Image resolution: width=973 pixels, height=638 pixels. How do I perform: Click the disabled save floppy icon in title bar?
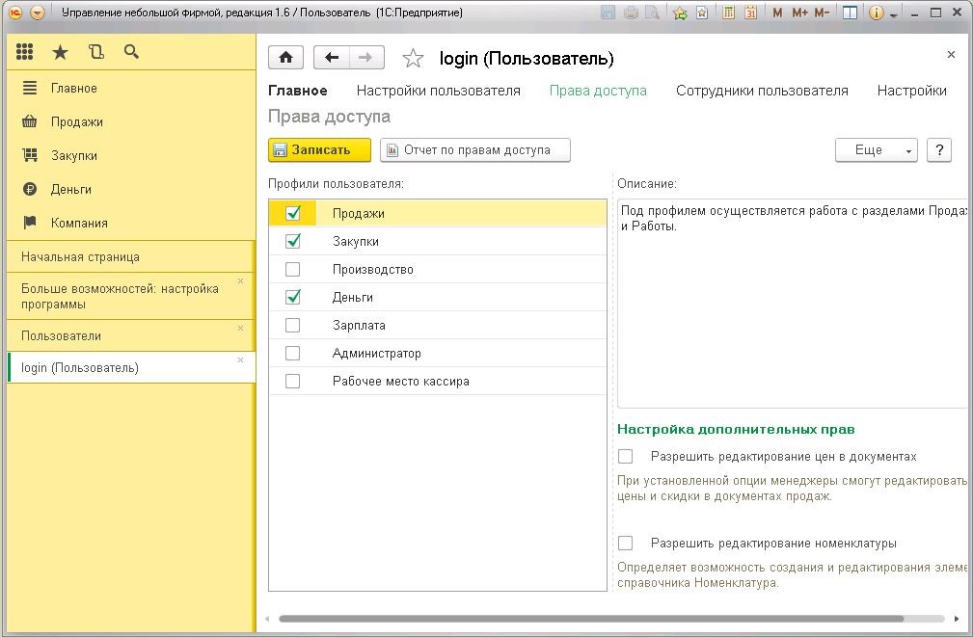click(608, 13)
